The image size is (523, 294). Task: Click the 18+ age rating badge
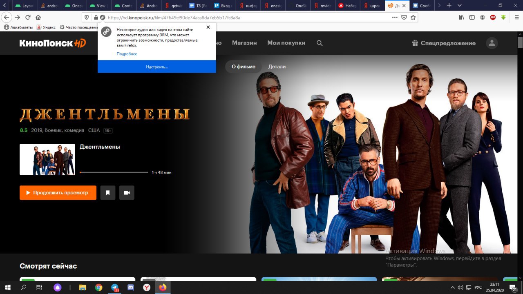[x=108, y=131]
